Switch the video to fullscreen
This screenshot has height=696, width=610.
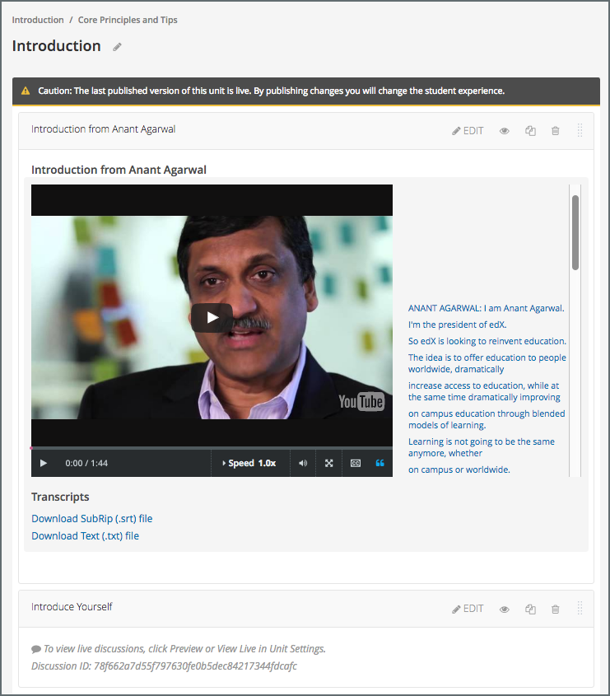coord(328,464)
